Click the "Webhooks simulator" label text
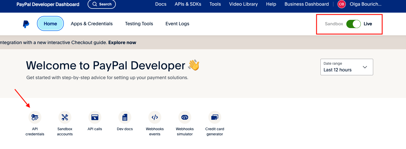The height and width of the screenshot is (149, 406). [x=185, y=131]
